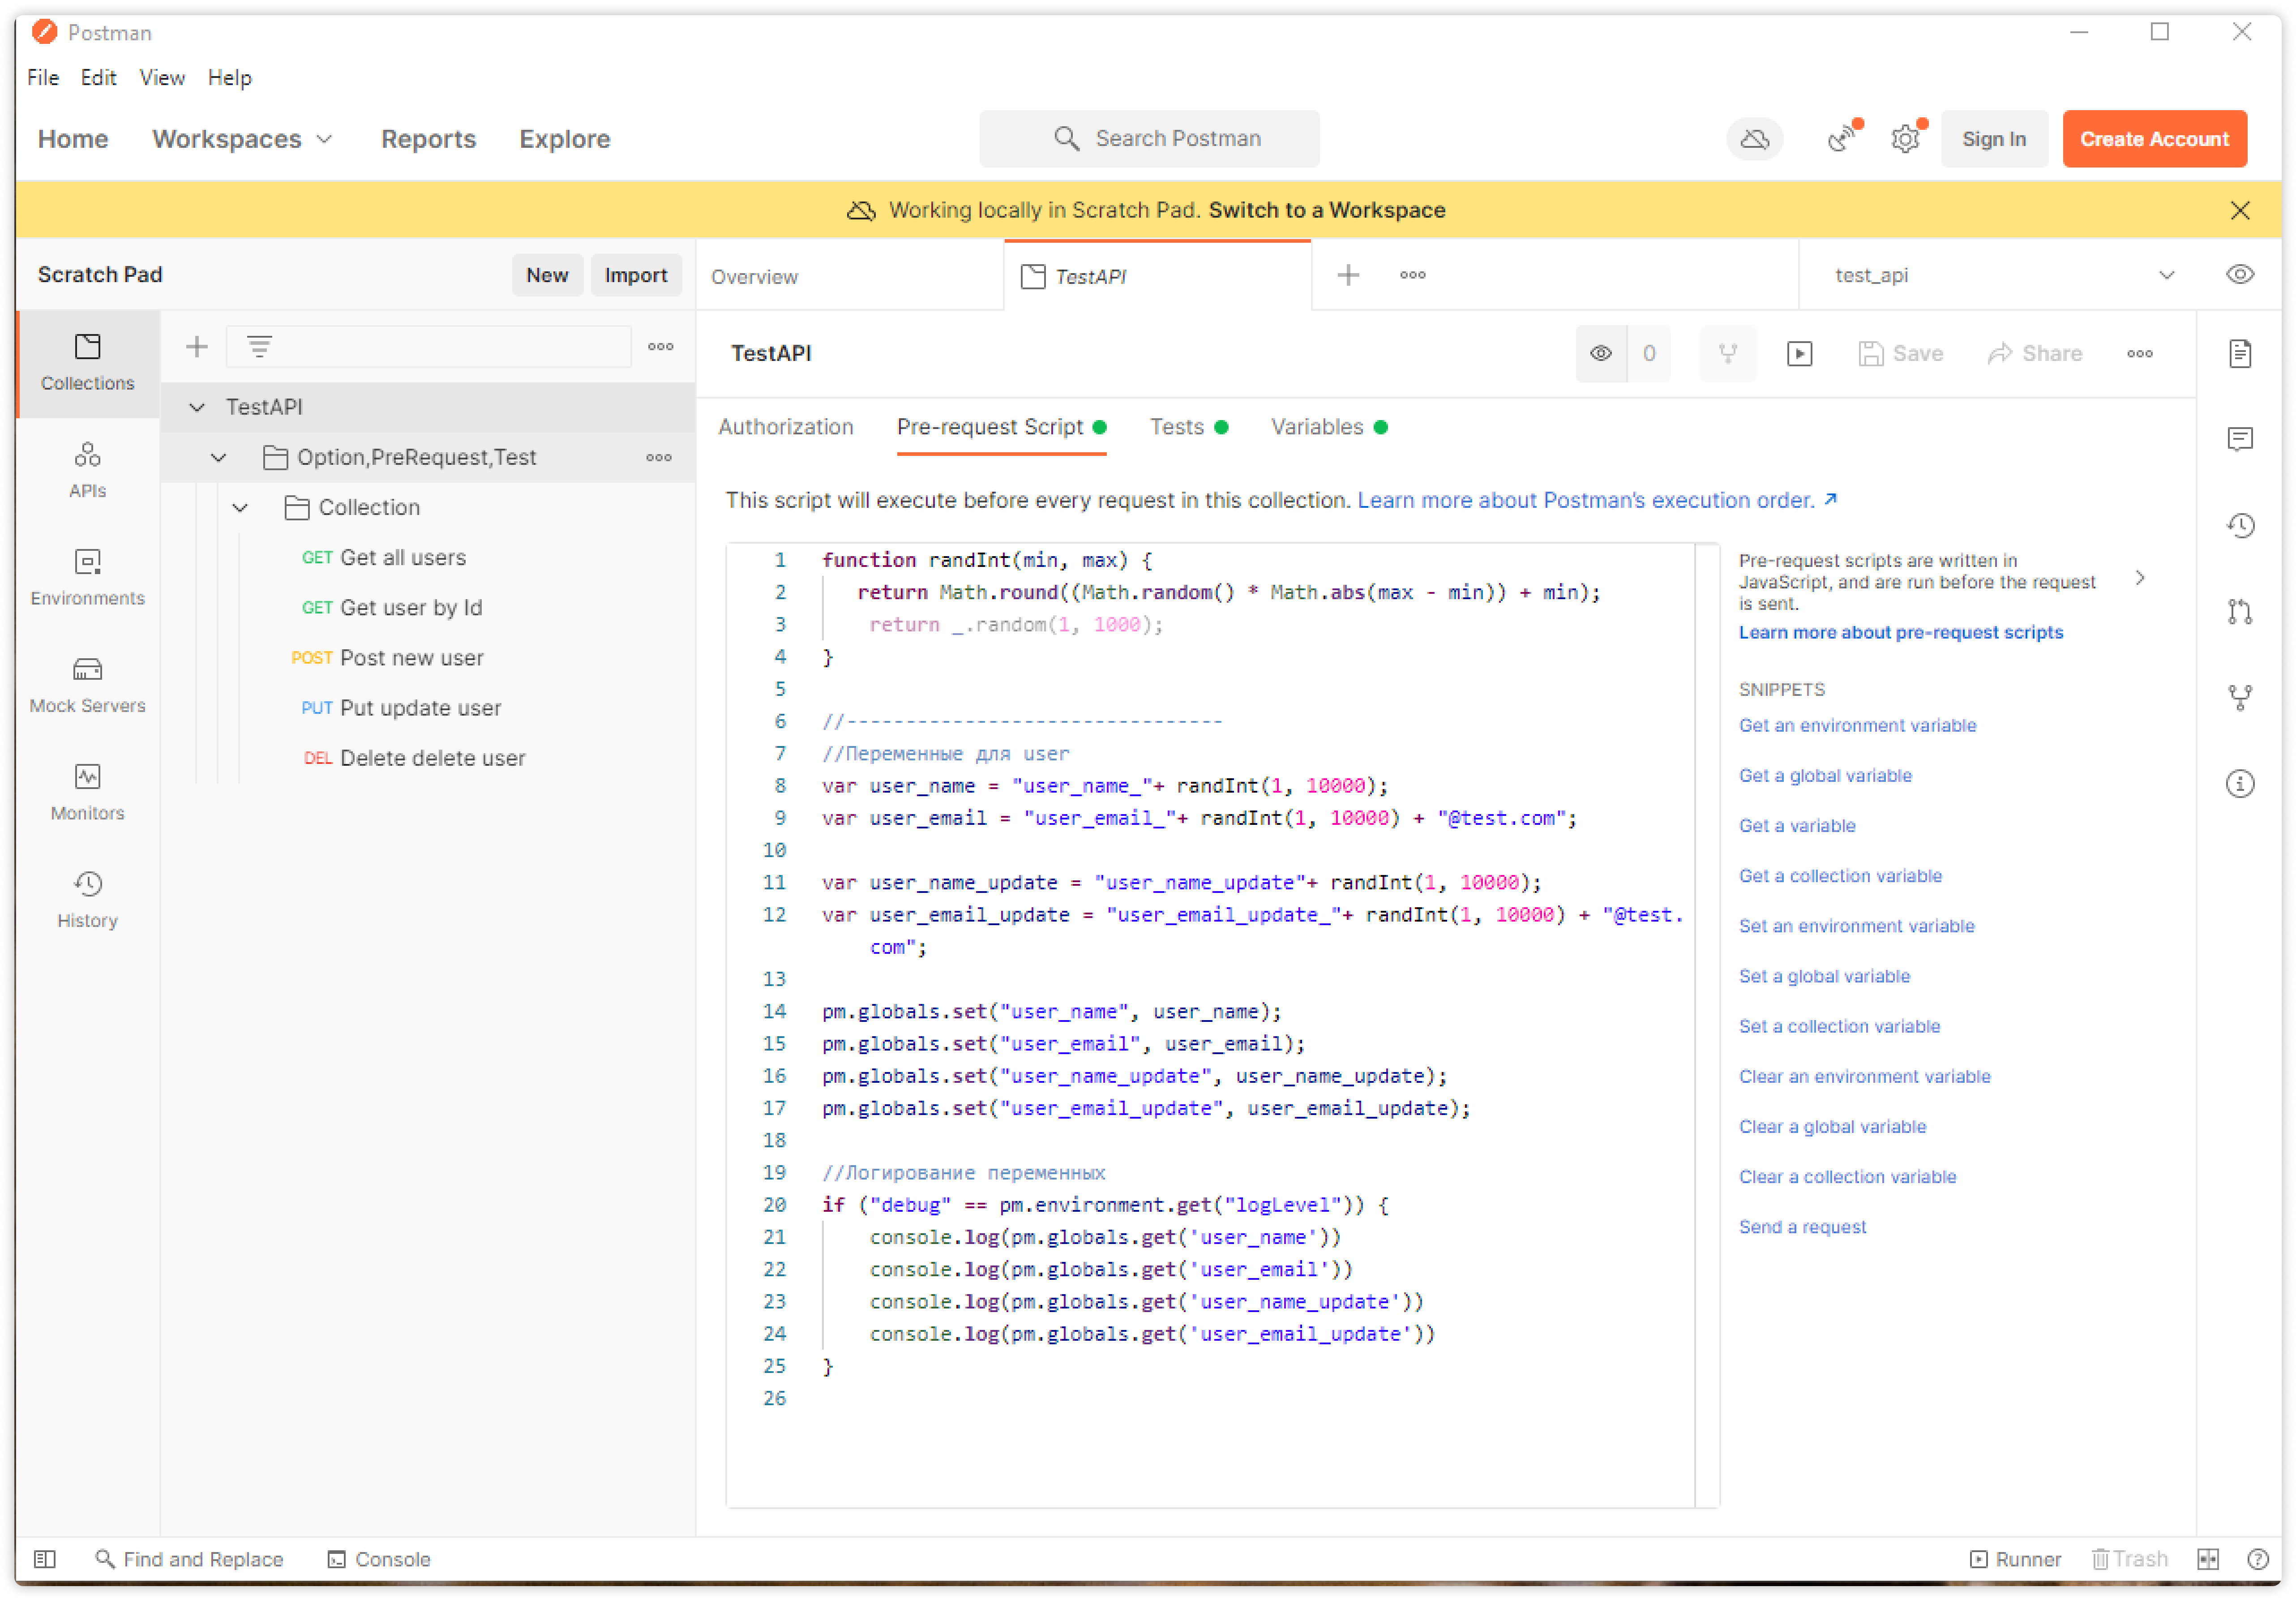Open the Pull requests icon in right sidebar
This screenshot has width=2296, height=1600.
tap(2239, 612)
